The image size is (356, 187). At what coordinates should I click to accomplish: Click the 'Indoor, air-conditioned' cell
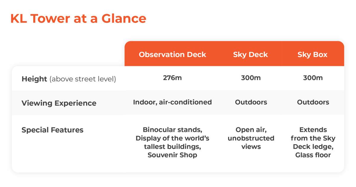point(172,102)
